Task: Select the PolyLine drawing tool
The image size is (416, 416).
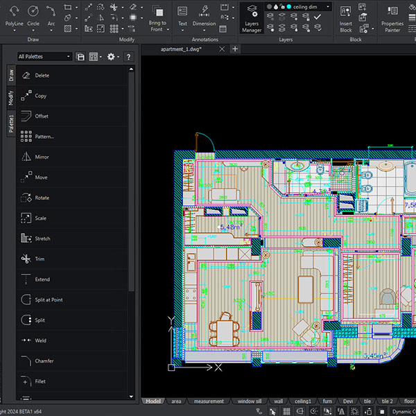Action: (14, 15)
